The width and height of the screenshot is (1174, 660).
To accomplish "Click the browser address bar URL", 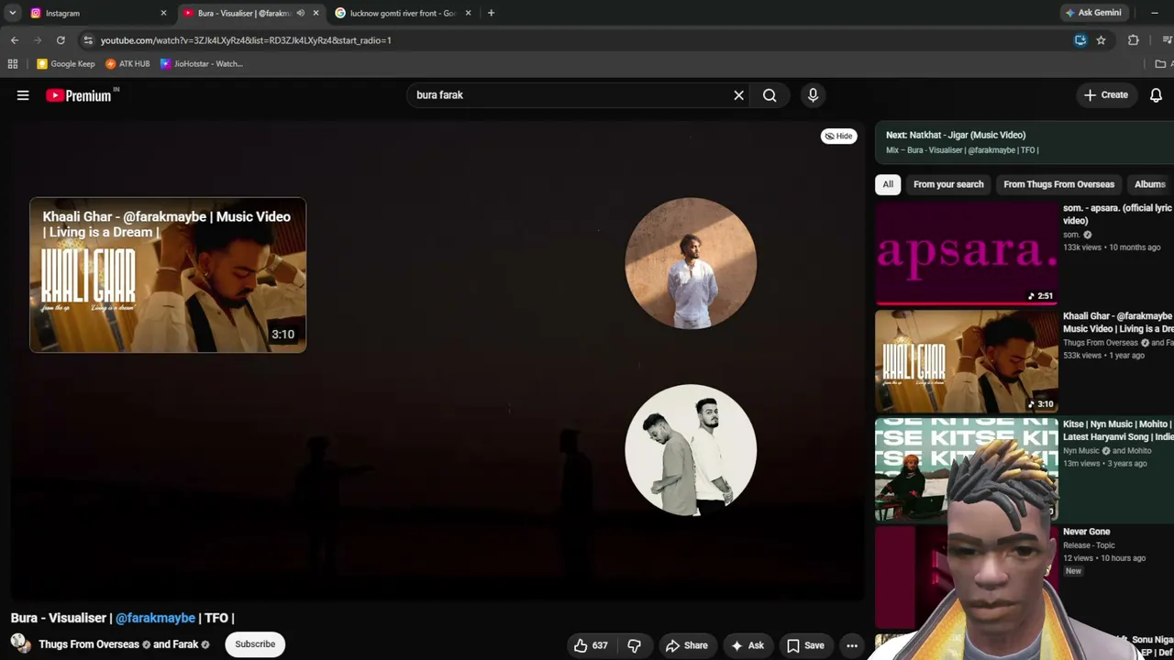I will click(x=246, y=40).
